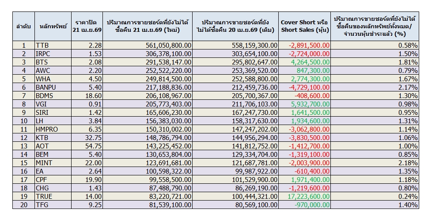Select the Cover Short column header
The height and width of the screenshot is (220, 432).
pos(305,27)
